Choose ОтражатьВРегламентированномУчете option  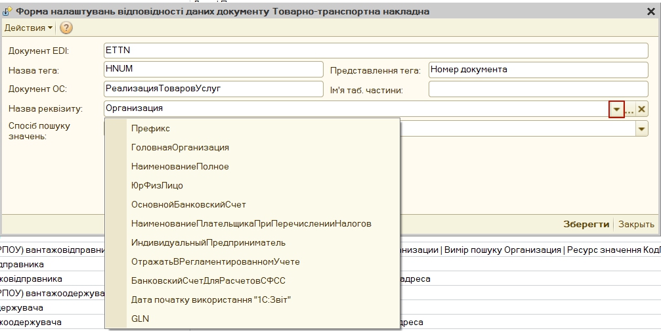pyautogui.click(x=253, y=261)
